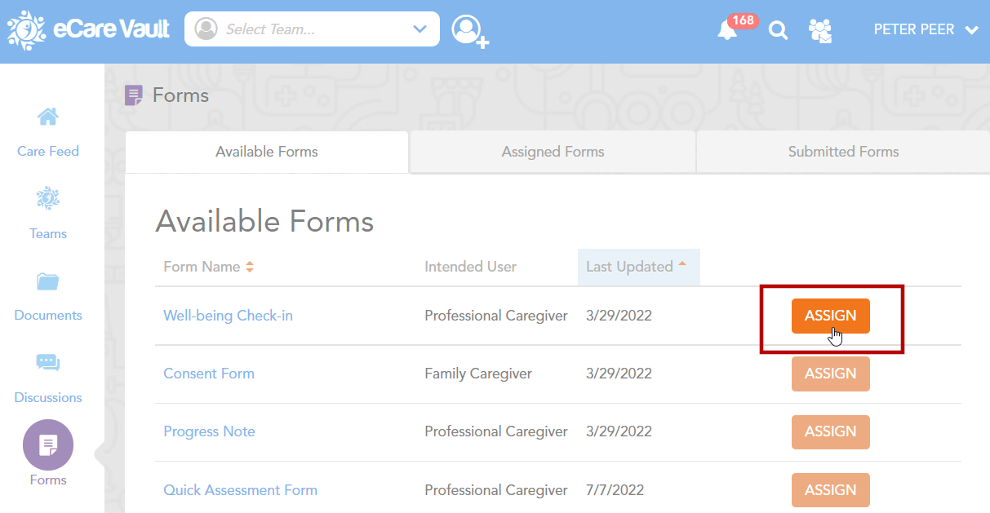Screen dimensions: 990x513
Task: Open the team messages icon
Action: [819, 31]
